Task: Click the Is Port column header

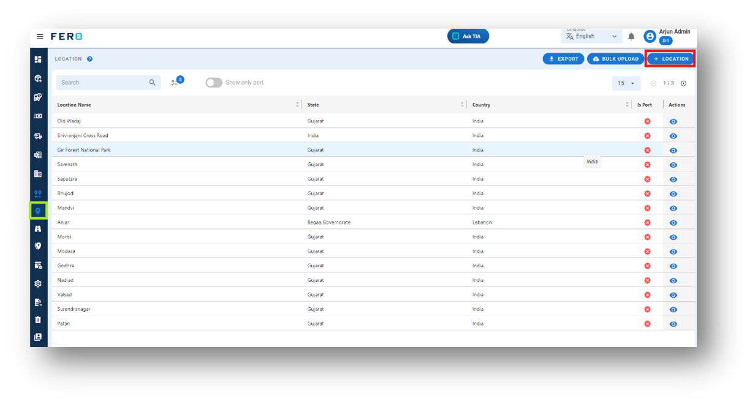Action: pyautogui.click(x=645, y=105)
